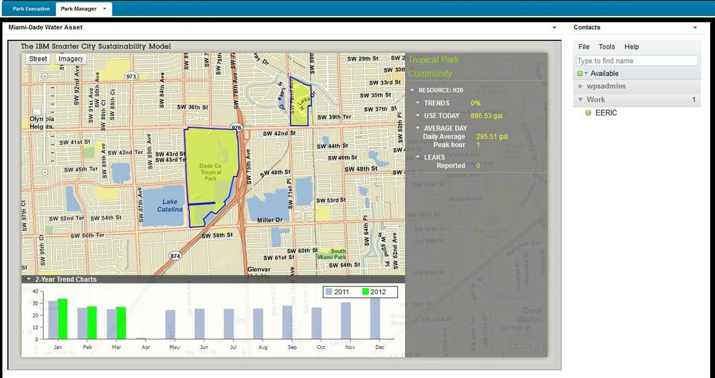Click the Tropical Park title

[434, 60]
